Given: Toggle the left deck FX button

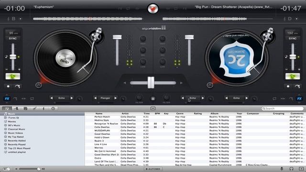Looking at the screenshot, I should 7,98.
